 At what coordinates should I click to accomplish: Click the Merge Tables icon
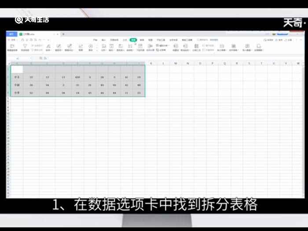point(233,46)
